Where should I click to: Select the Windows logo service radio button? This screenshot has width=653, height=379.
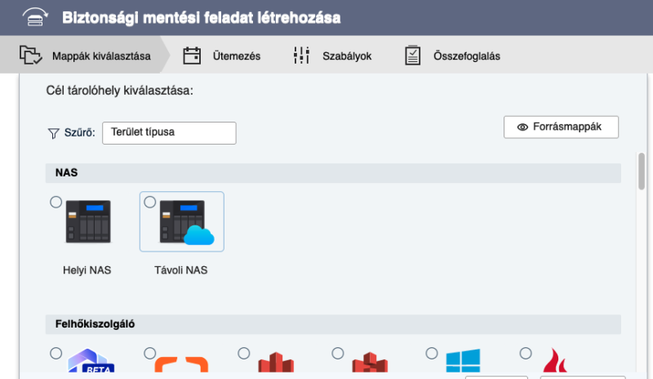(x=432, y=354)
